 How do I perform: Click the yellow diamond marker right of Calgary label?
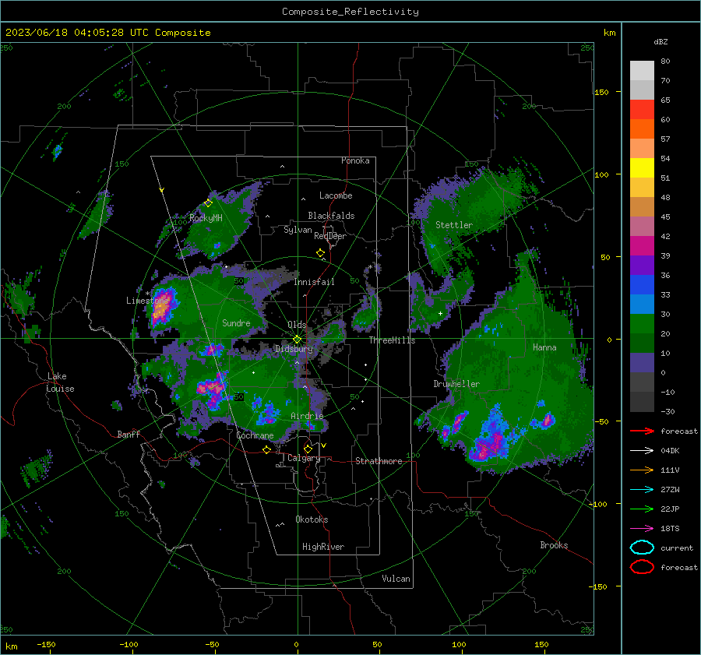coord(308,449)
